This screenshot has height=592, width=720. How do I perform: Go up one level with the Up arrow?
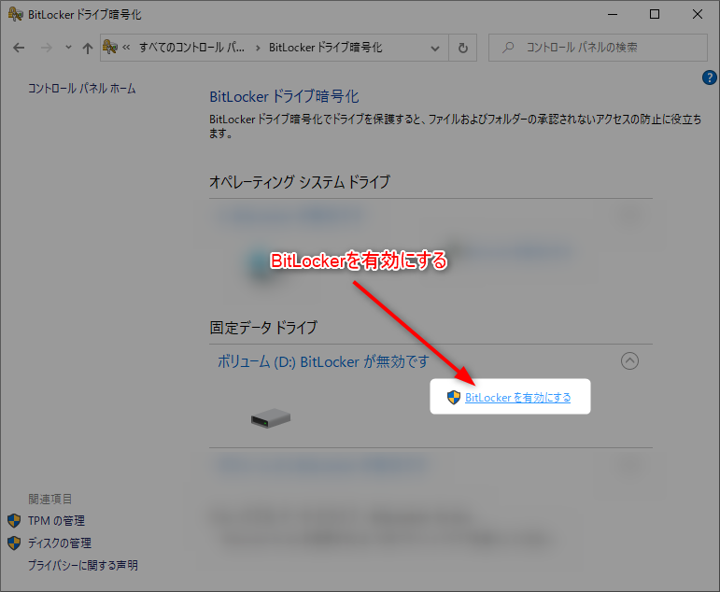[x=87, y=48]
